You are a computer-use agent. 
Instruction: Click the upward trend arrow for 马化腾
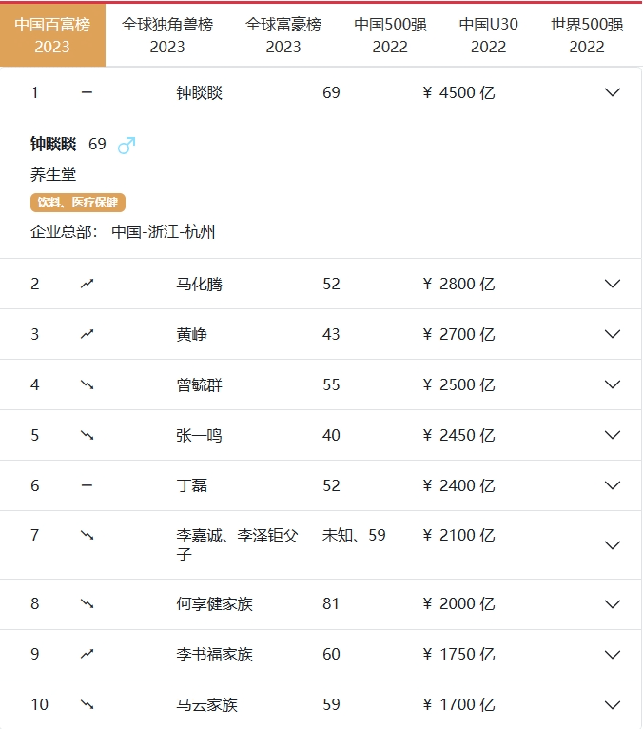[x=88, y=284]
